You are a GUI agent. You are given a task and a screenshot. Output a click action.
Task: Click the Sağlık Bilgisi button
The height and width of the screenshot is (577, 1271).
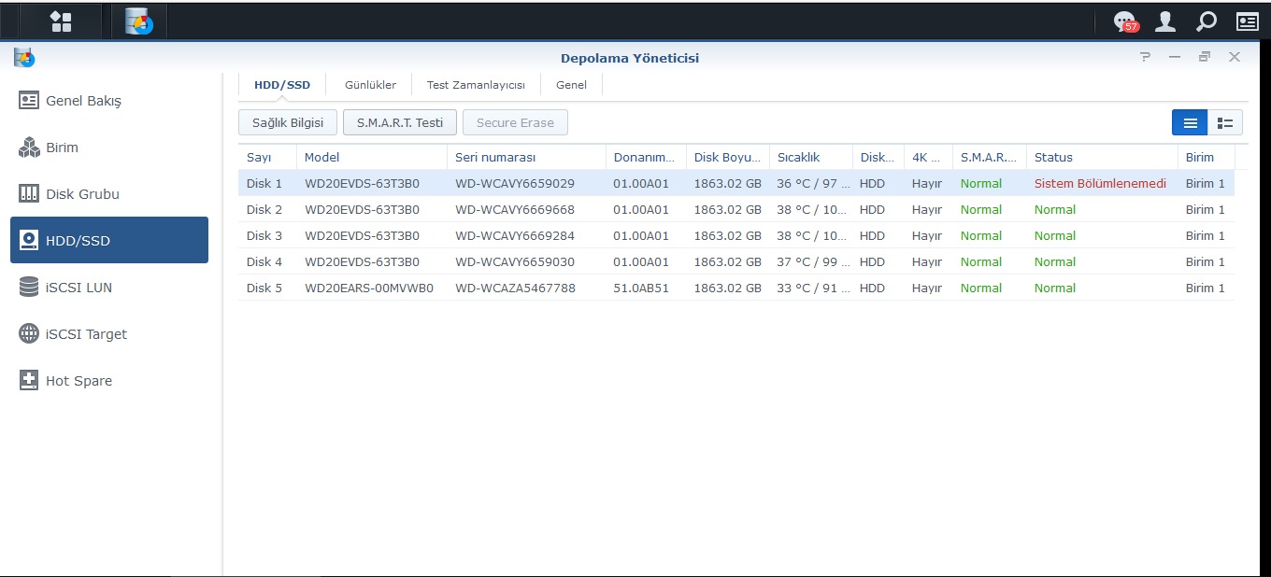tap(288, 122)
